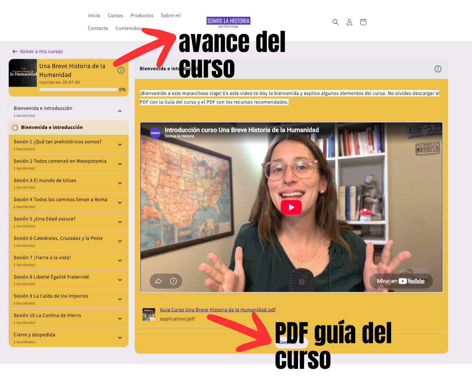Expand Sesión 9 La Caída de los Imperios

pyautogui.click(x=69, y=299)
